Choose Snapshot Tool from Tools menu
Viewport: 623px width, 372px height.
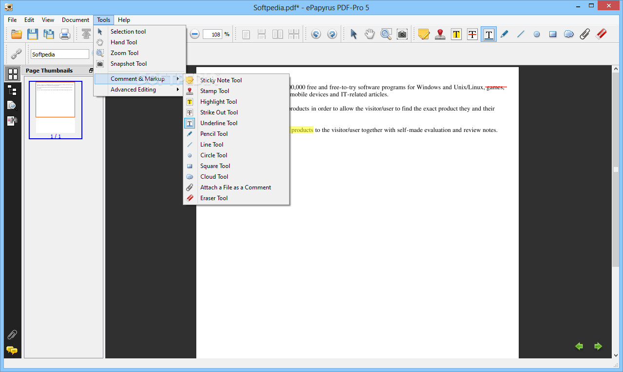(140, 64)
